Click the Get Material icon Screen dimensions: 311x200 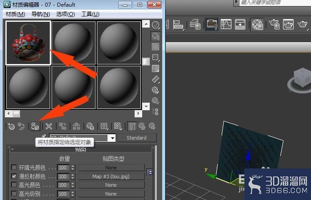[11, 126]
